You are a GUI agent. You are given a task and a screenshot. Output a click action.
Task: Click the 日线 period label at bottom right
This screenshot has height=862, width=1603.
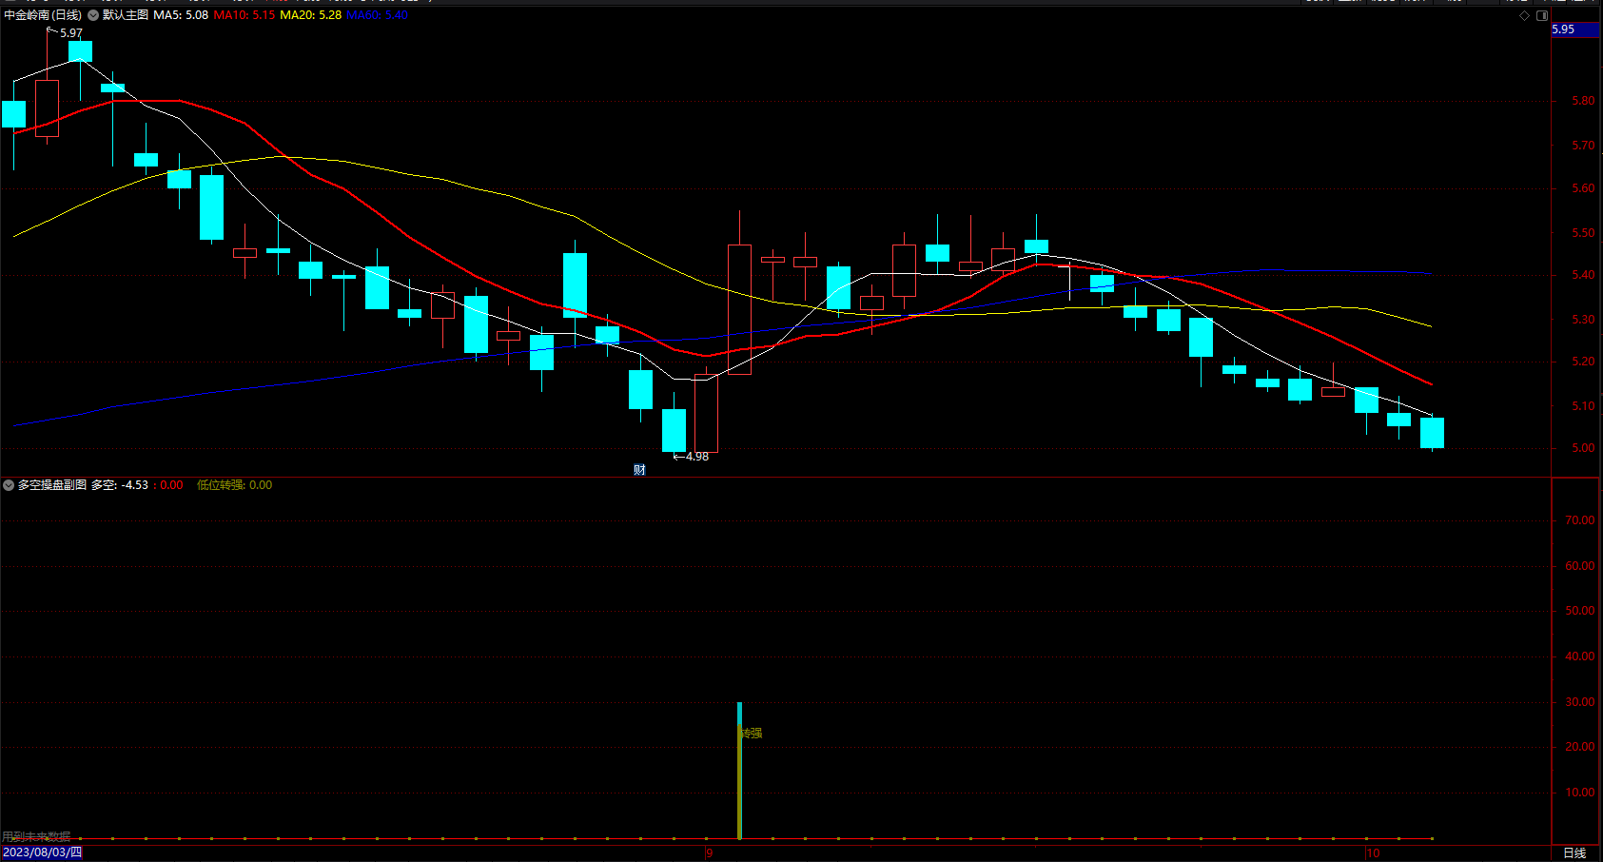(x=1574, y=853)
